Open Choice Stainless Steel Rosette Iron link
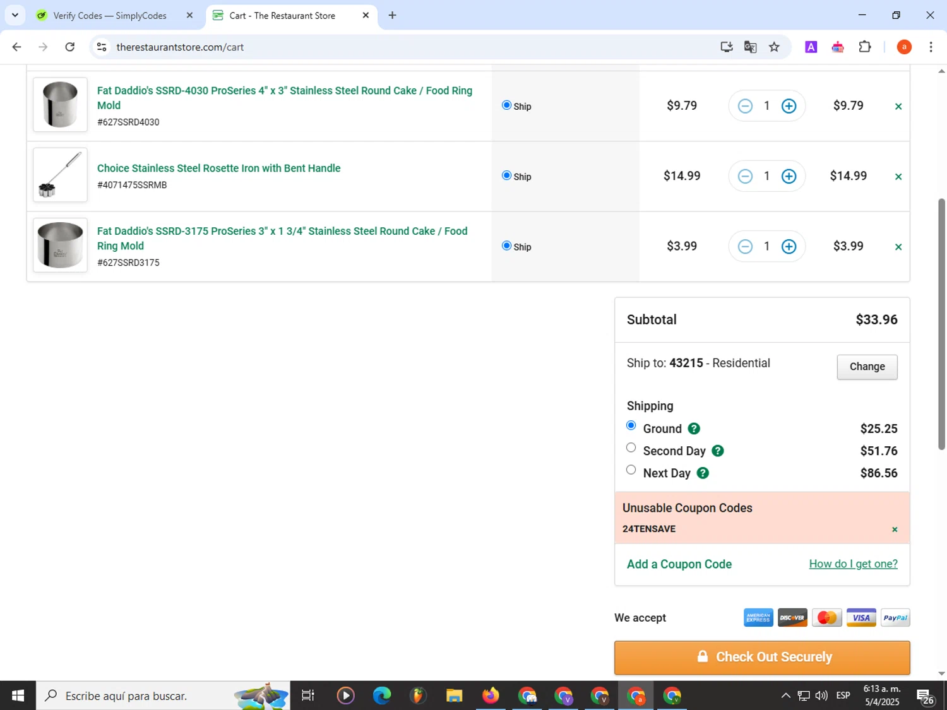The height and width of the screenshot is (710, 947). [x=219, y=168]
